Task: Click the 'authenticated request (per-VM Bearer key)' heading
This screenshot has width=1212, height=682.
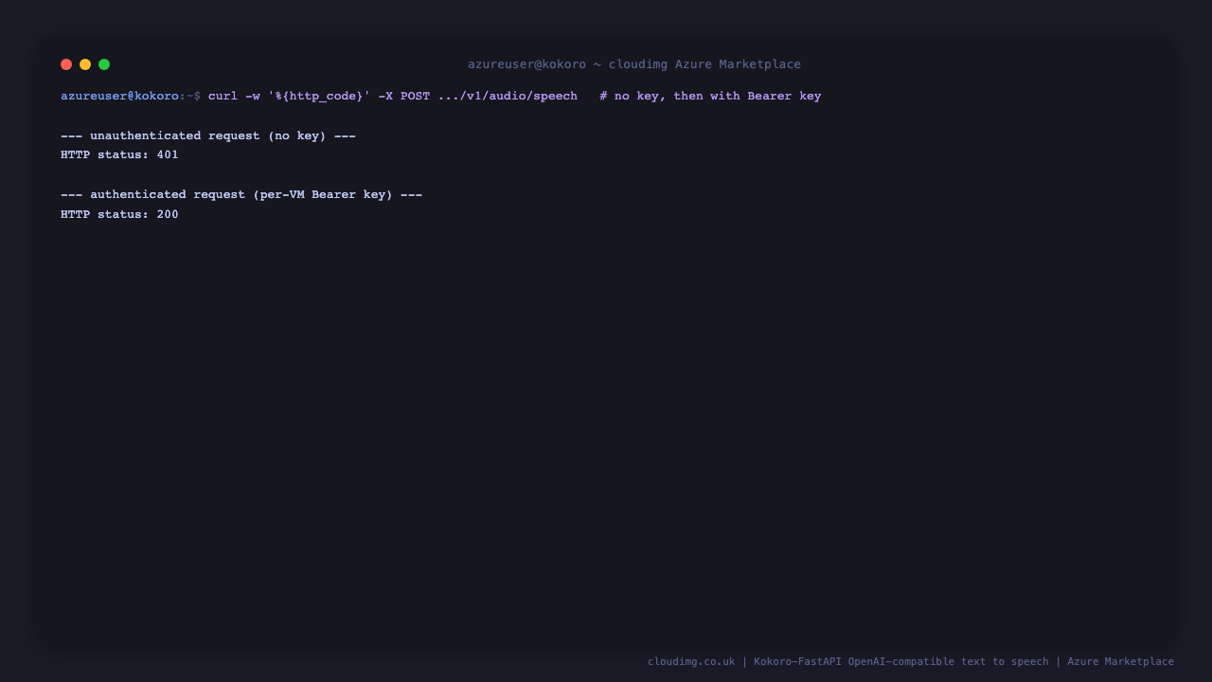Action: click(x=241, y=194)
